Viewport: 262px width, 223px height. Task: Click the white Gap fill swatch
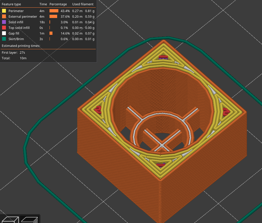point(4,33)
